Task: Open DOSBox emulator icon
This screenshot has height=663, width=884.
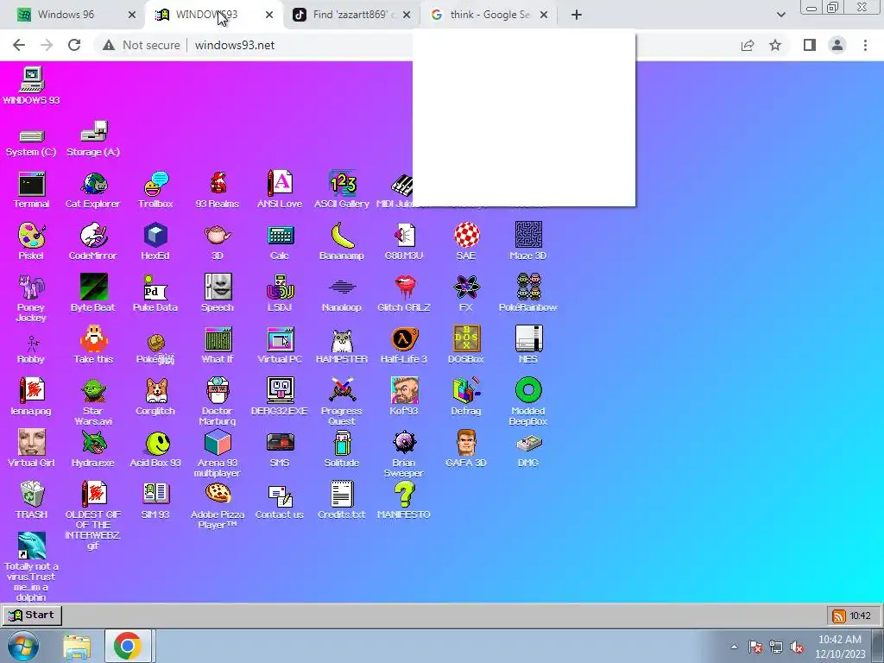Action: click(466, 345)
